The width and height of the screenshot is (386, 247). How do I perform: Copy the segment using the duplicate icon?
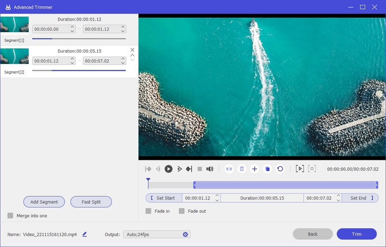(x=267, y=169)
